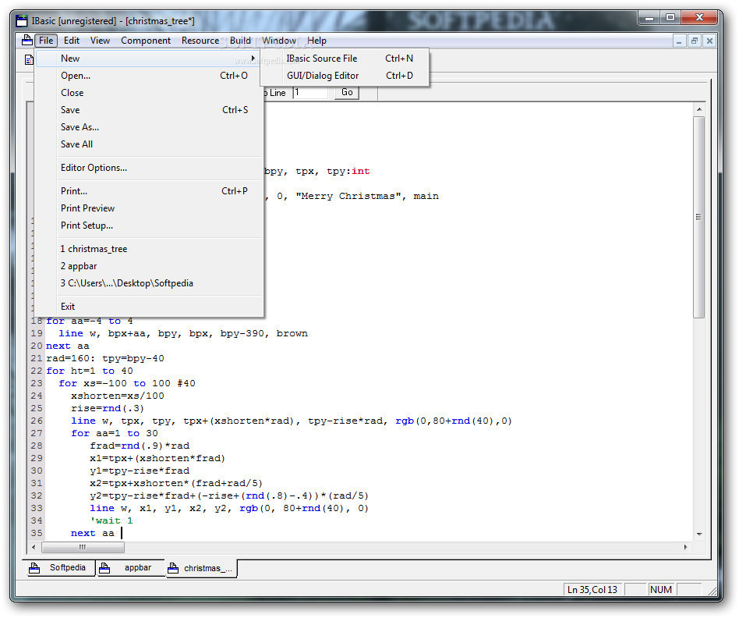Open recent file 1 christmas_tree
Screen dimensions: 739x618
[148, 249]
